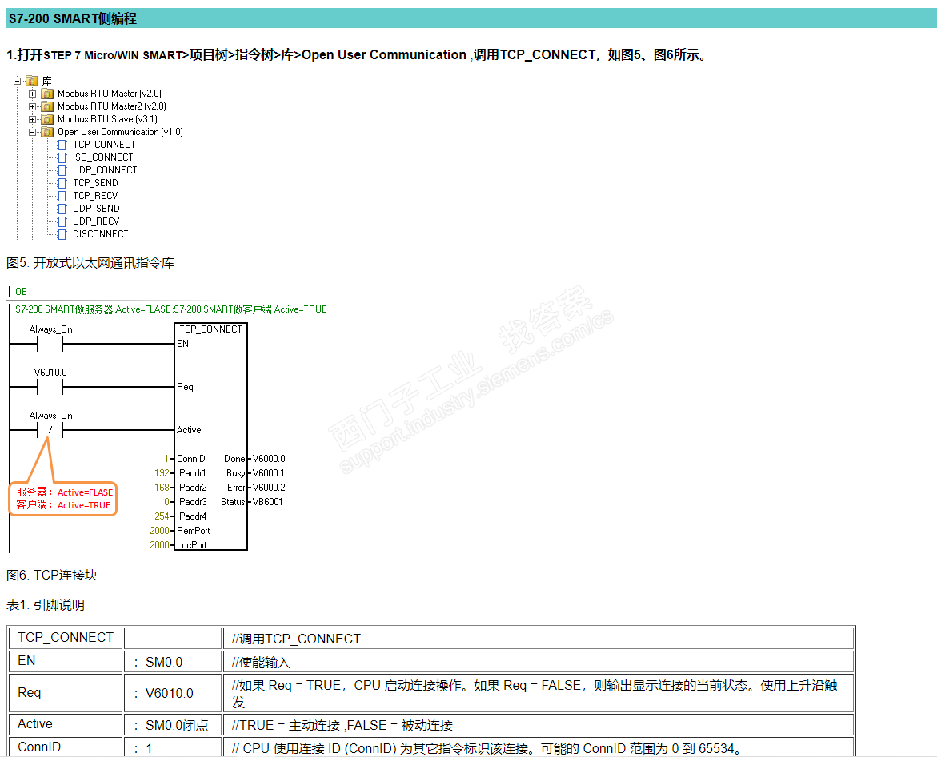Viewport: 937px width, 757px height.
Task: Collapse the 库 root tree node
Action: tap(18, 81)
